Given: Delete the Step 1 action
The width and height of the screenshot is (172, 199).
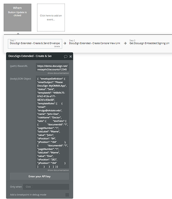Looking at the screenshot, I should tap(57, 47).
